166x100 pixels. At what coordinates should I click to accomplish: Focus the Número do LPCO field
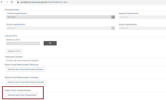tap(23, 43)
